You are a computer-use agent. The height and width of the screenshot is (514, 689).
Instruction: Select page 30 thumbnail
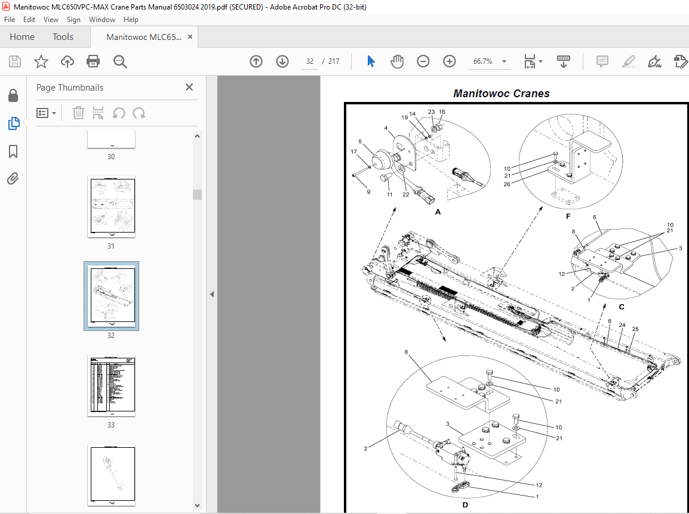coord(111,140)
